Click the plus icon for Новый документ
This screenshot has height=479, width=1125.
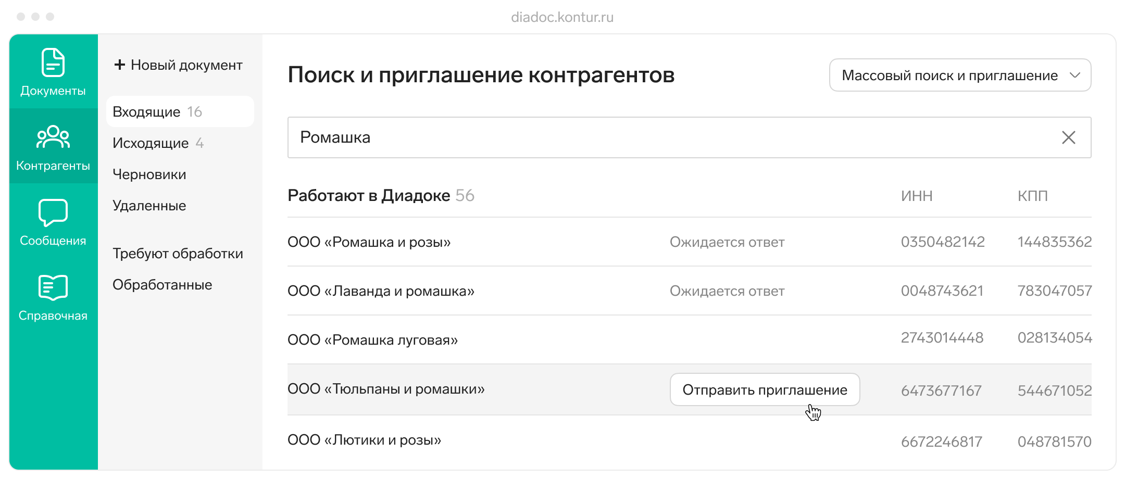coord(120,65)
